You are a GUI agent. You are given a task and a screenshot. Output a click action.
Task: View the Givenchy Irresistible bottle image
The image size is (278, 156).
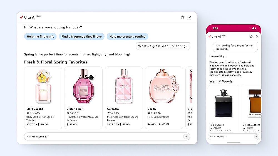tap(124, 86)
